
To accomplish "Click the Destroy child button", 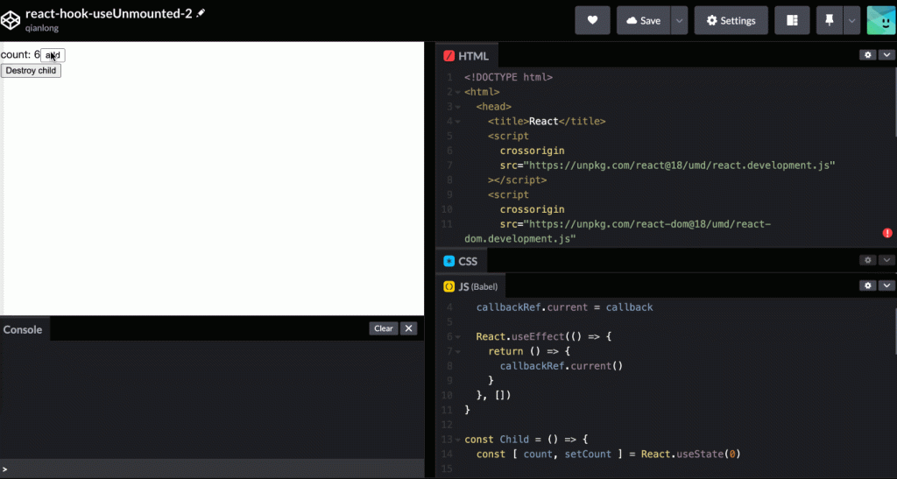I will click(31, 70).
